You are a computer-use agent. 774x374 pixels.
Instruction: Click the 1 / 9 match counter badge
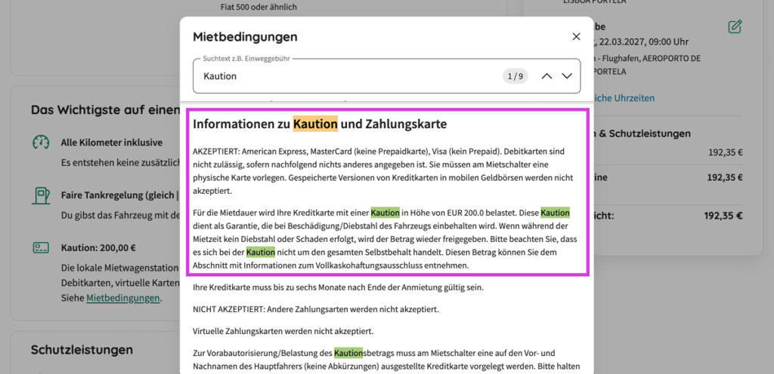[515, 76]
